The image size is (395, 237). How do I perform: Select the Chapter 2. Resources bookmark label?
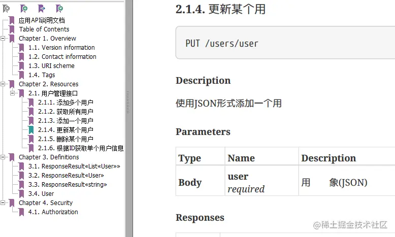click(49, 84)
